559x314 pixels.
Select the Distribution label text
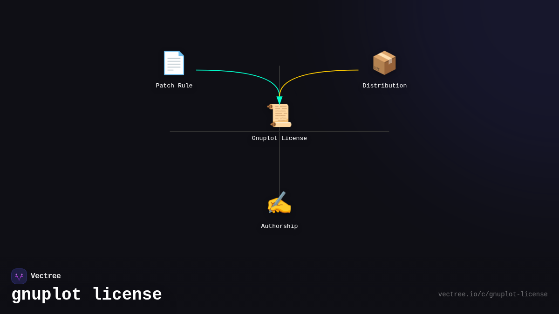[x=384, y=85]
